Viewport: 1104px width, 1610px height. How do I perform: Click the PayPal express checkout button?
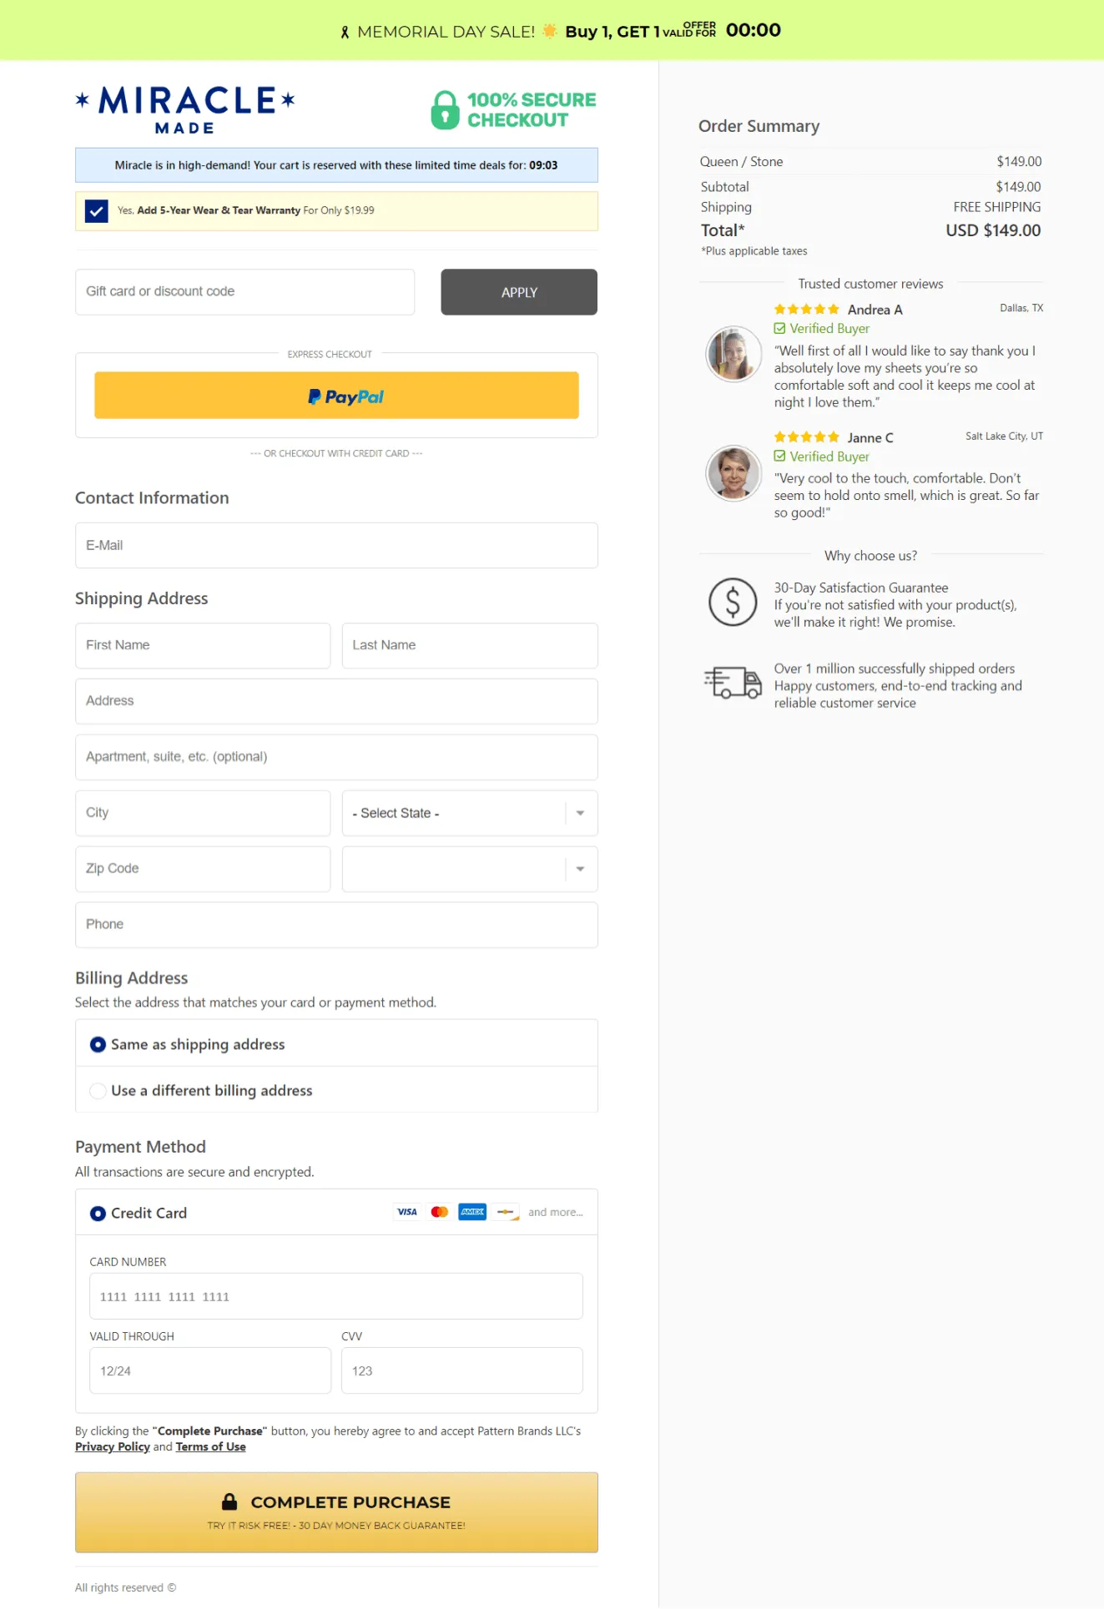(x=336, y=395)
